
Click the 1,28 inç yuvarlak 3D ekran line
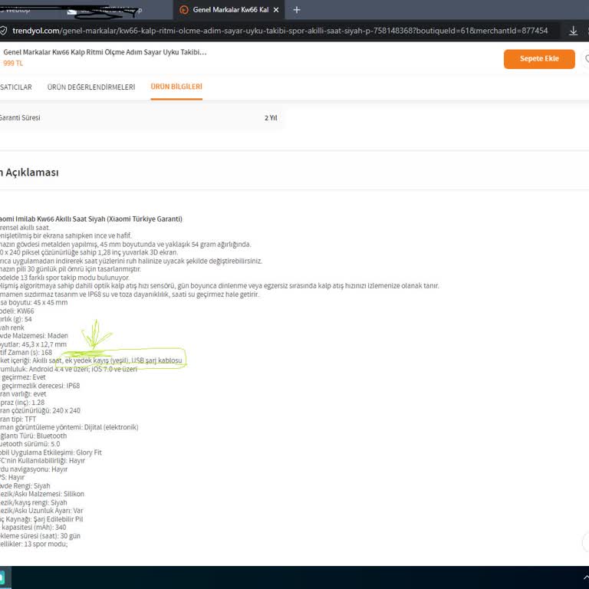point(89,252)
